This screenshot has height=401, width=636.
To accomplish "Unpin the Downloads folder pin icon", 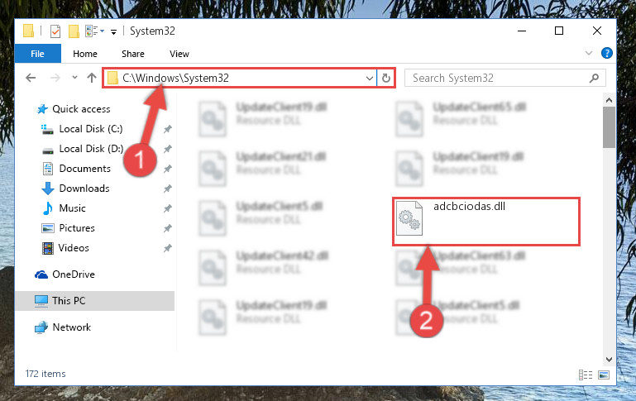I will point(168,189).
